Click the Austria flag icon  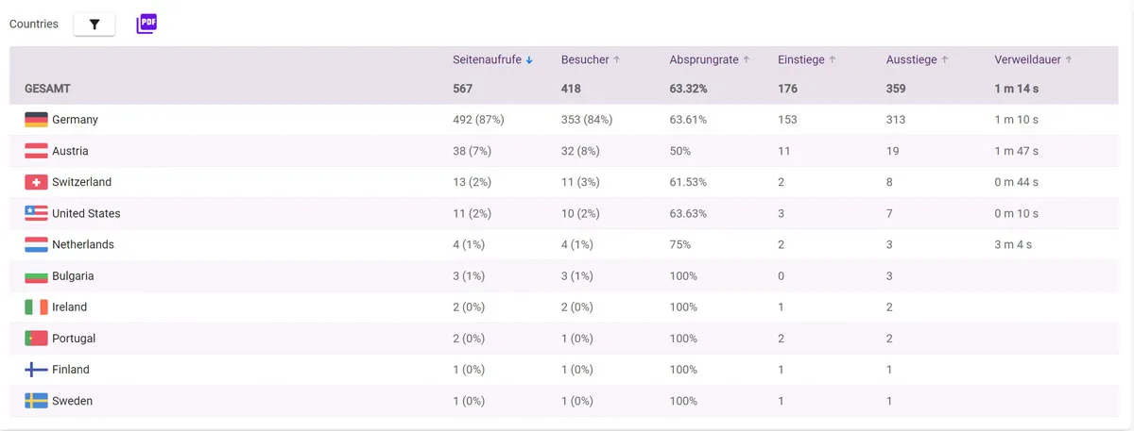point(36,151)
